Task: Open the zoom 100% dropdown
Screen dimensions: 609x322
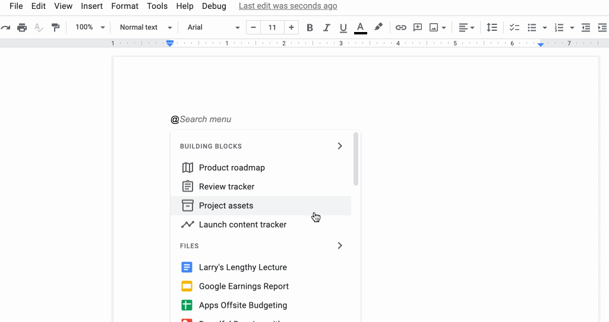Action: point(90,27)
